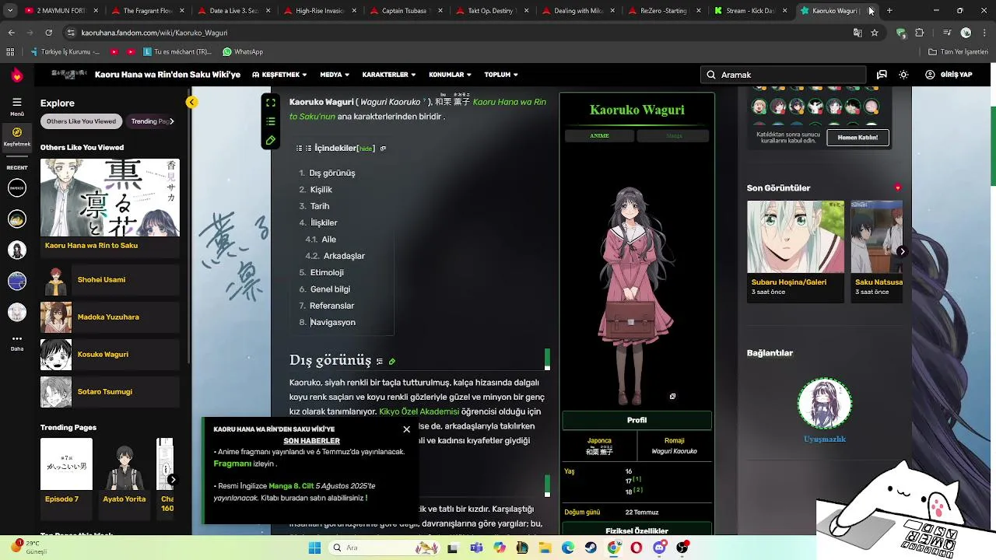Bookmark this page with the star icon
996x560 pixels.
(x=875, y=33)
